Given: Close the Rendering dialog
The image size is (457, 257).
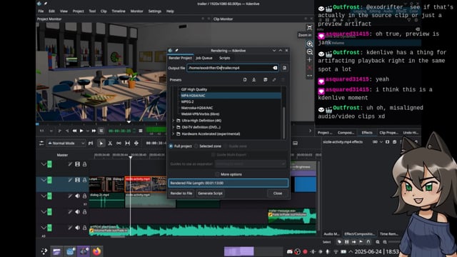Looking at the screenshot, I should point(278,193).
